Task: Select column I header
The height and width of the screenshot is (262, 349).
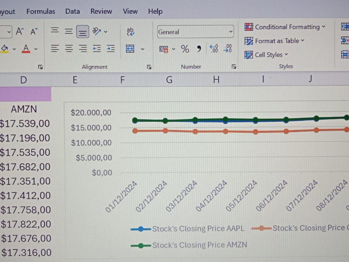Action: click(263, 79)
